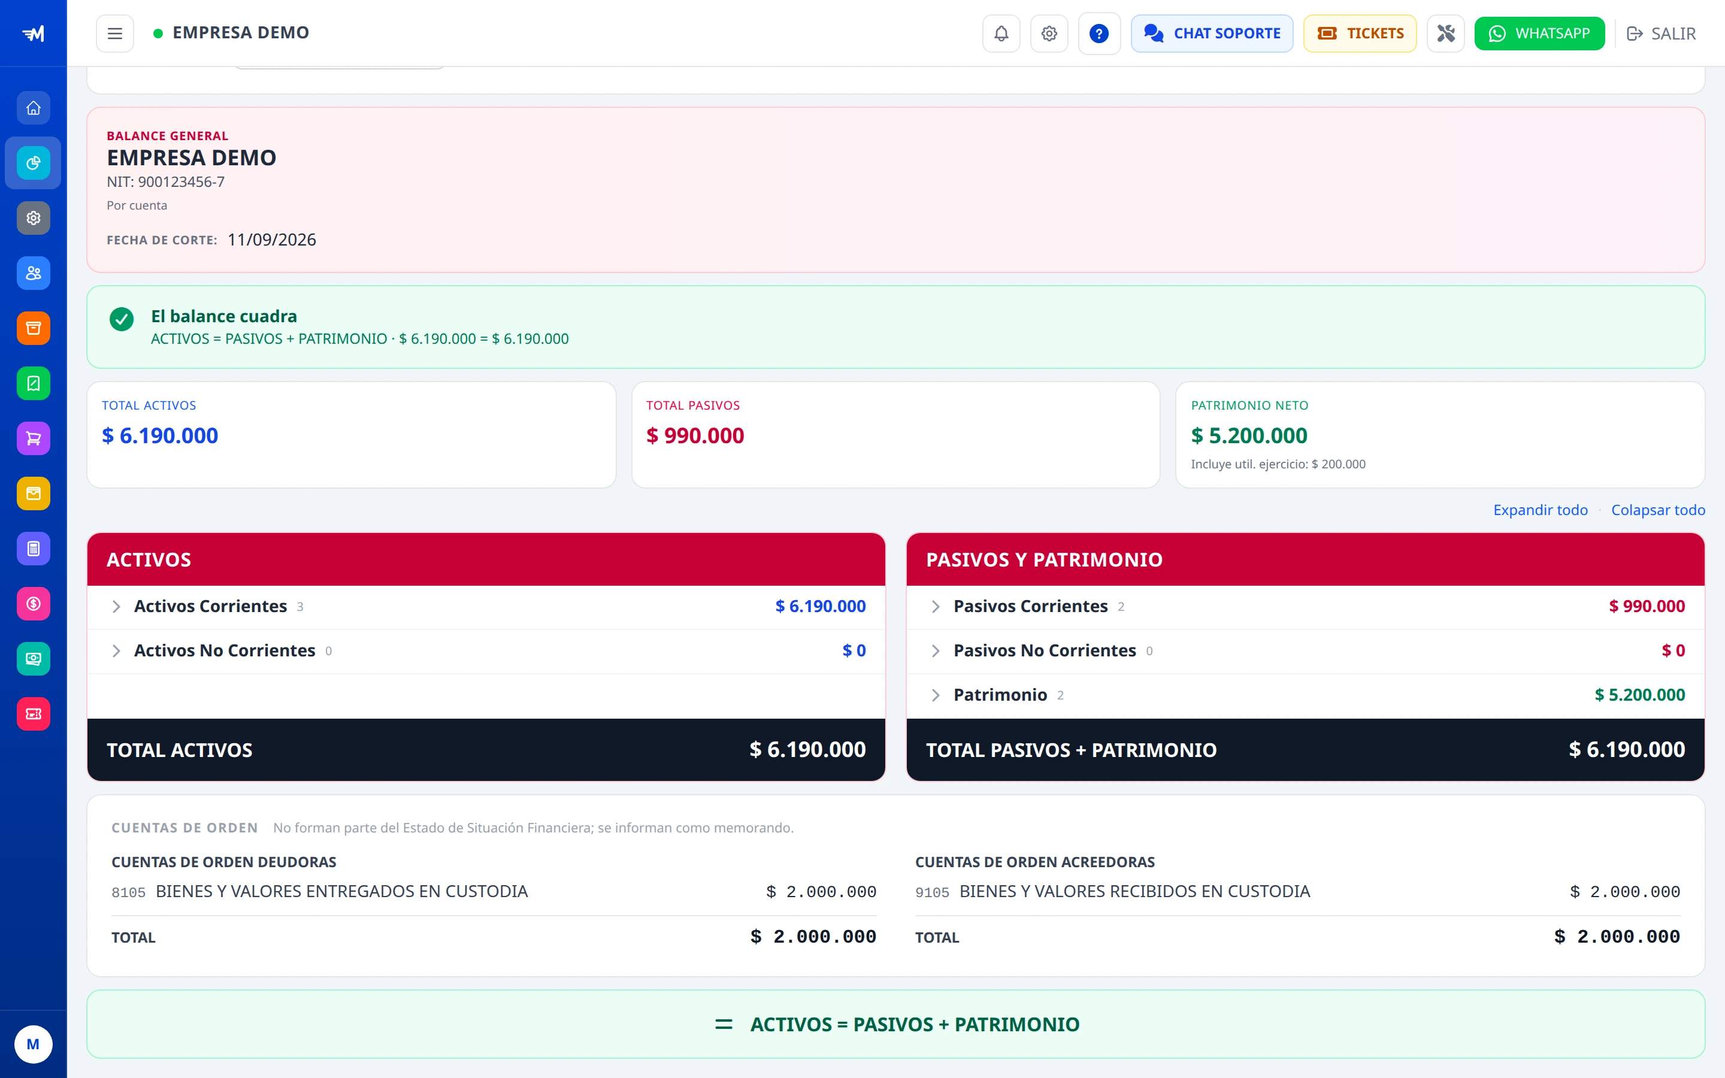Open the gray gear sidebar icon
The width and height of the screenshot is (1725, 1078).
[x=34, y=218]
